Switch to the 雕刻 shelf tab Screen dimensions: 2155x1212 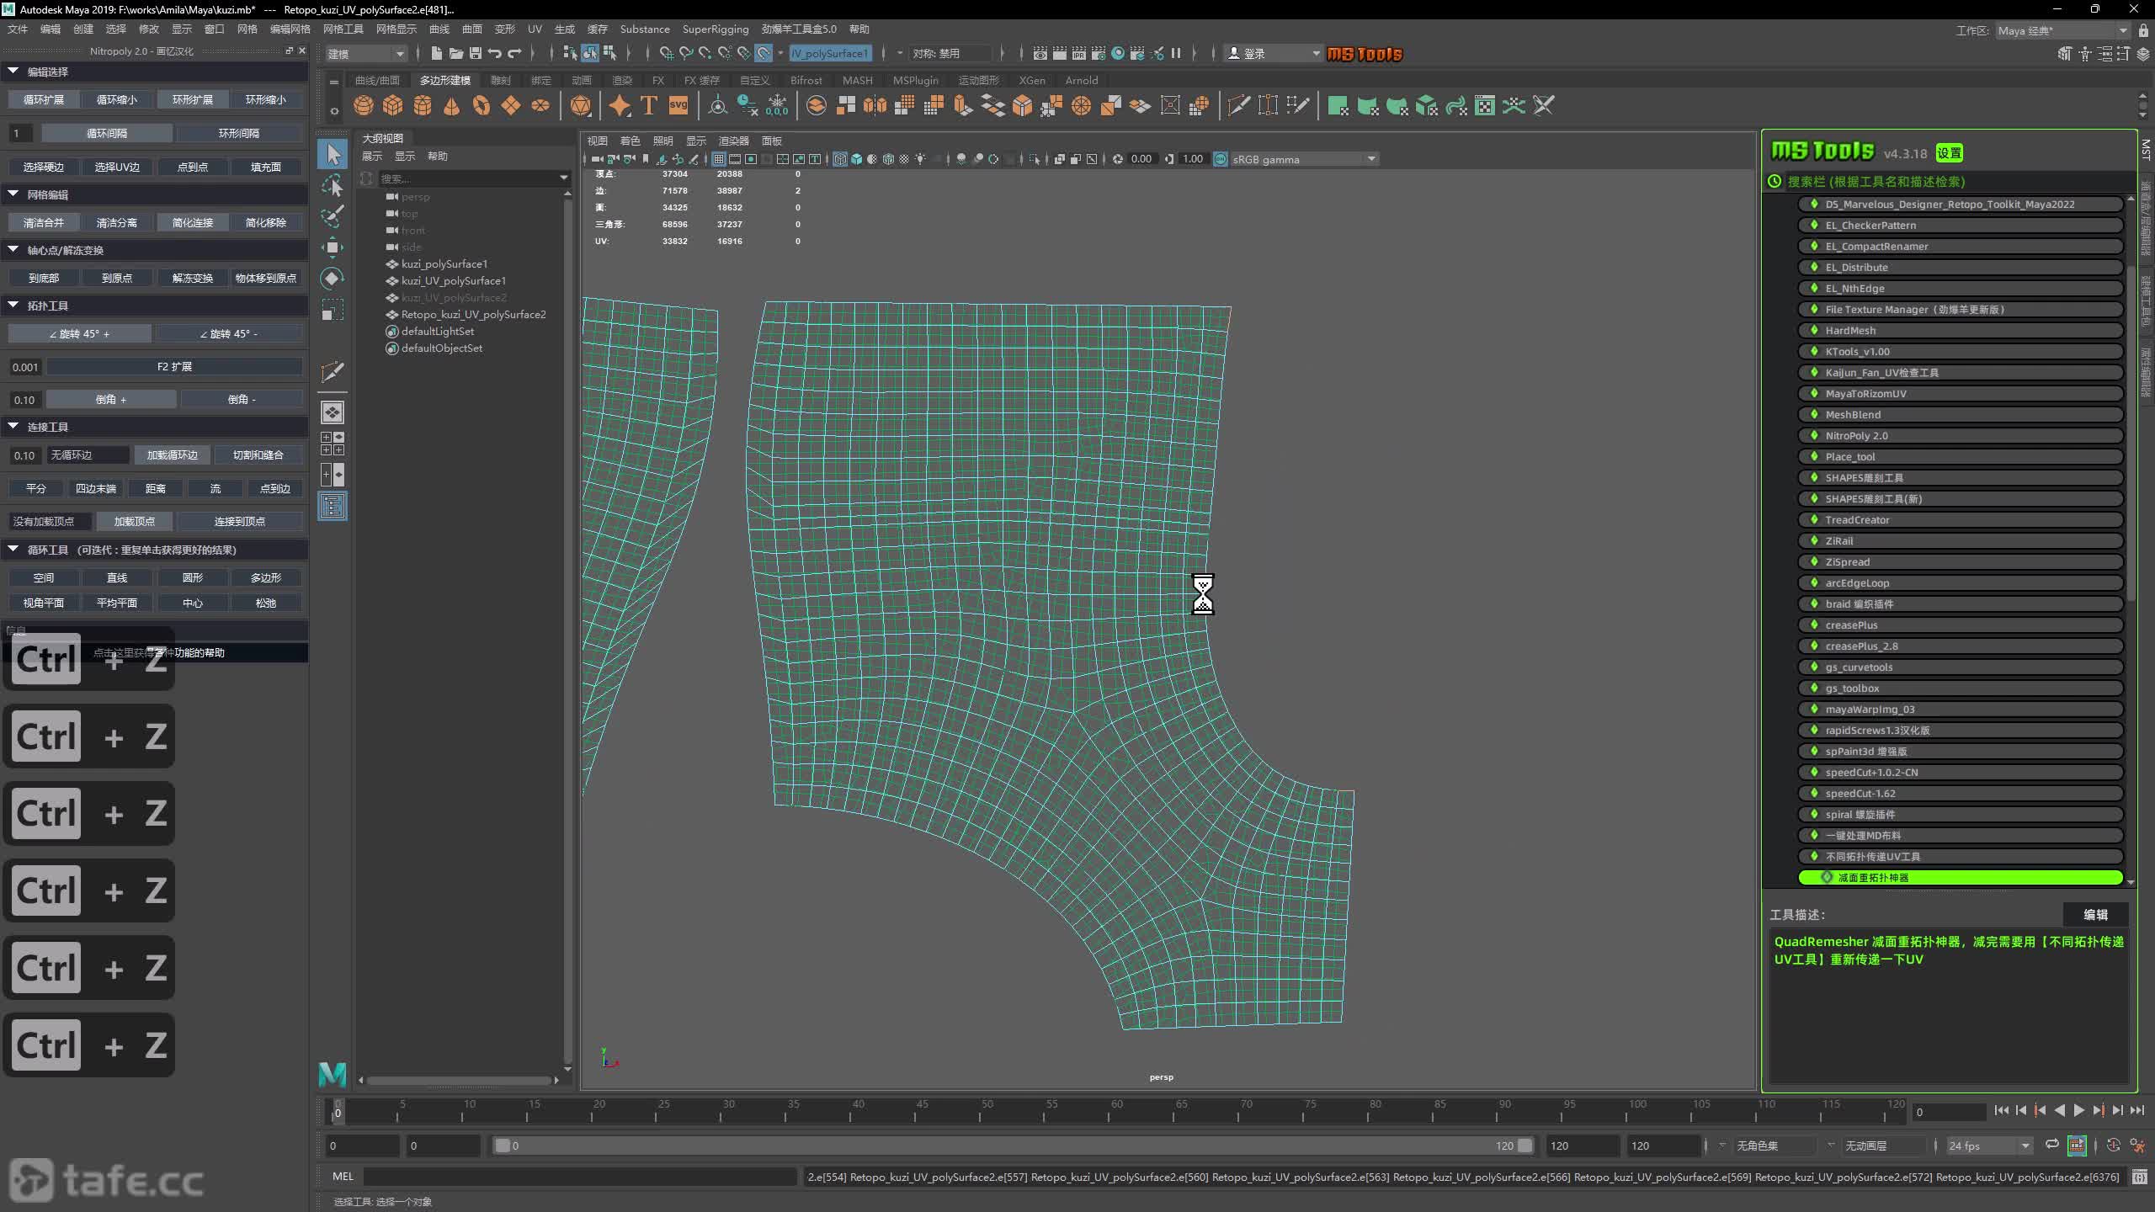tap(500, 80)
